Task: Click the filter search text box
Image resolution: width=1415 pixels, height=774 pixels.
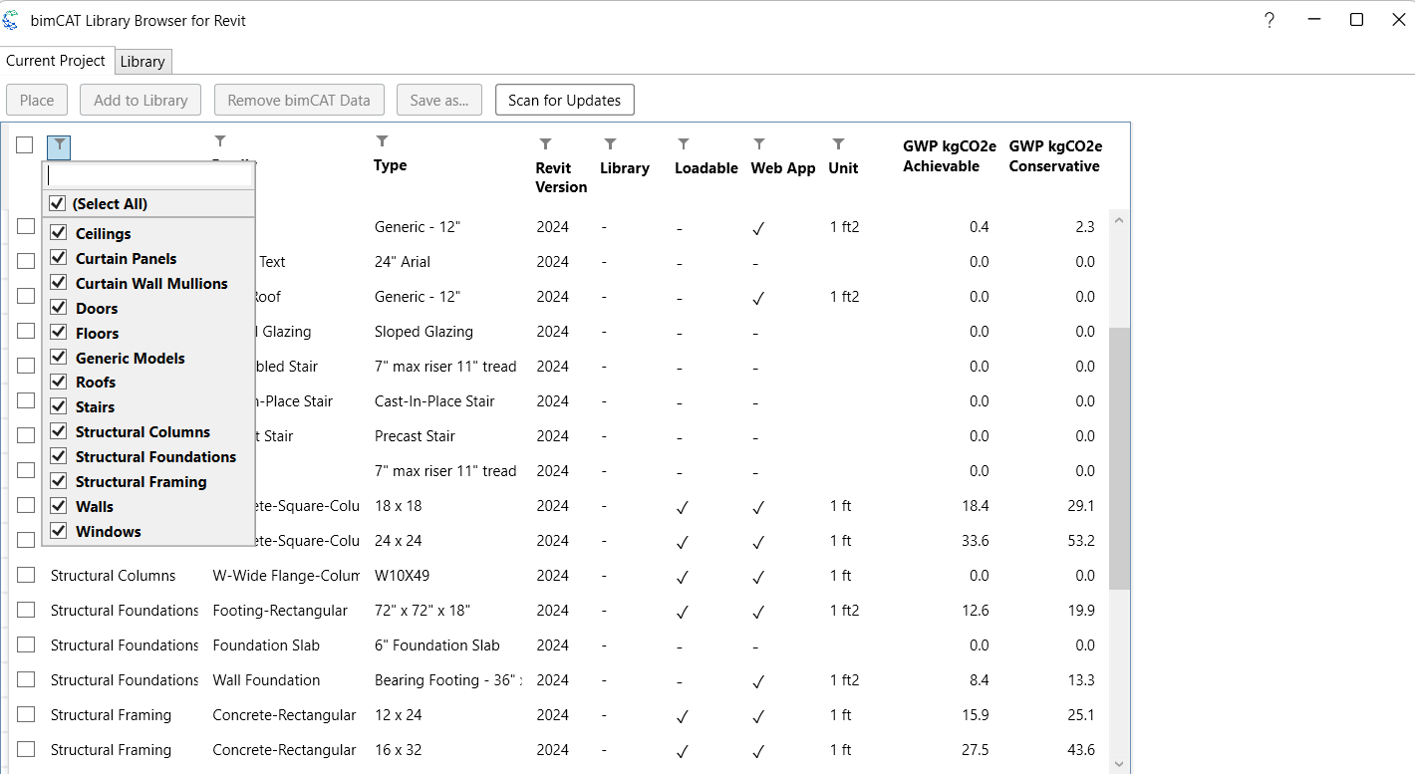Action: (x=149, y=175)
